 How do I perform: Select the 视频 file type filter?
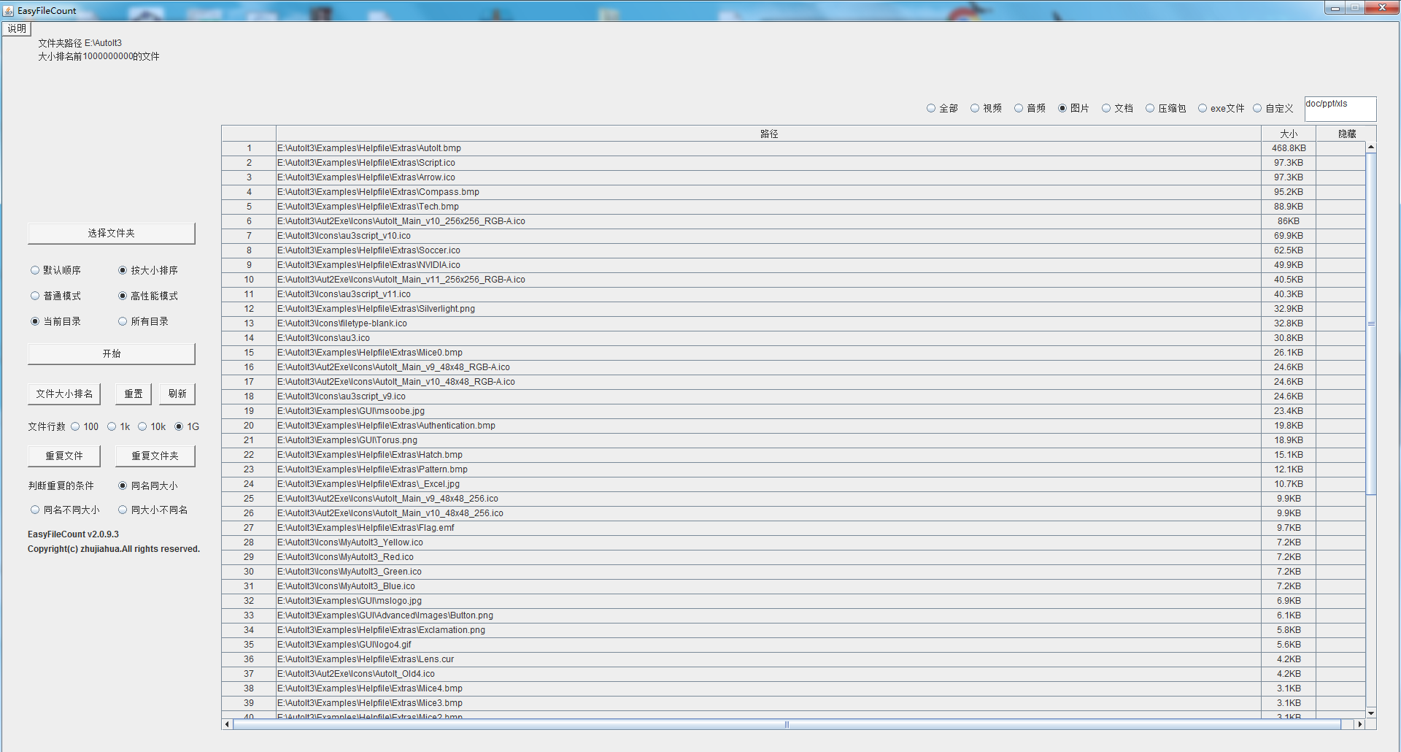point(975,108)
